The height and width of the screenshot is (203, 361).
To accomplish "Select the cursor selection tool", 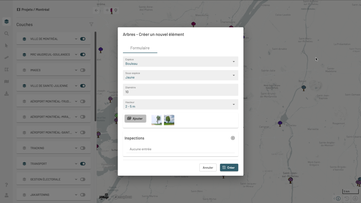I will (7, 45).
